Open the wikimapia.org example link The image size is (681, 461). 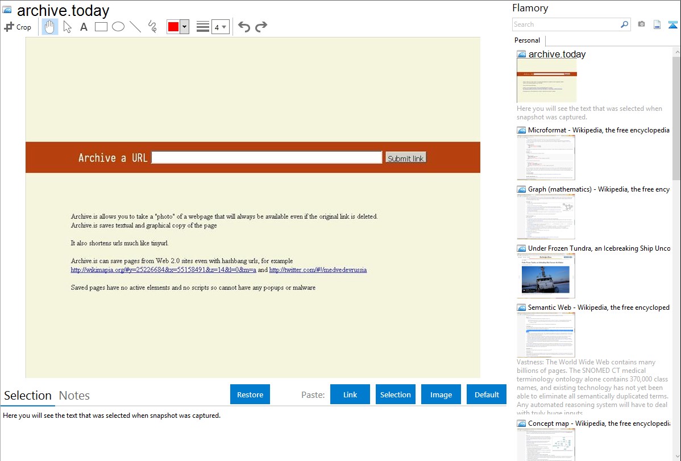tap(163, 270)
